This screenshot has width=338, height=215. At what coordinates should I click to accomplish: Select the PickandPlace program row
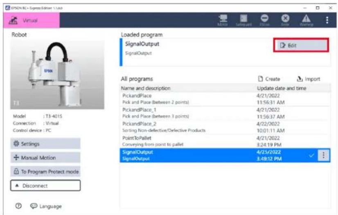pyautogui.click(x=225, y=99)
